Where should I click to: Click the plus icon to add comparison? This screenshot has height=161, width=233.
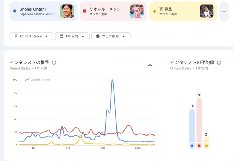click(224, 11)
